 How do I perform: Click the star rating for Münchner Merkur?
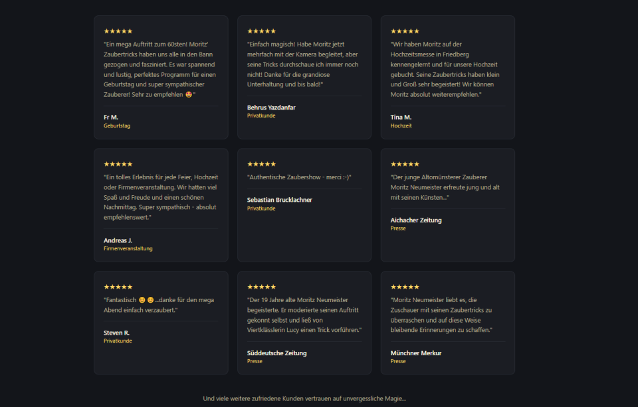[405, 287]
